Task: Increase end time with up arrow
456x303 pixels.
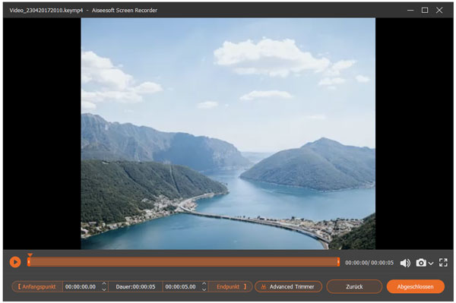Action: click(x=204, y=284)
